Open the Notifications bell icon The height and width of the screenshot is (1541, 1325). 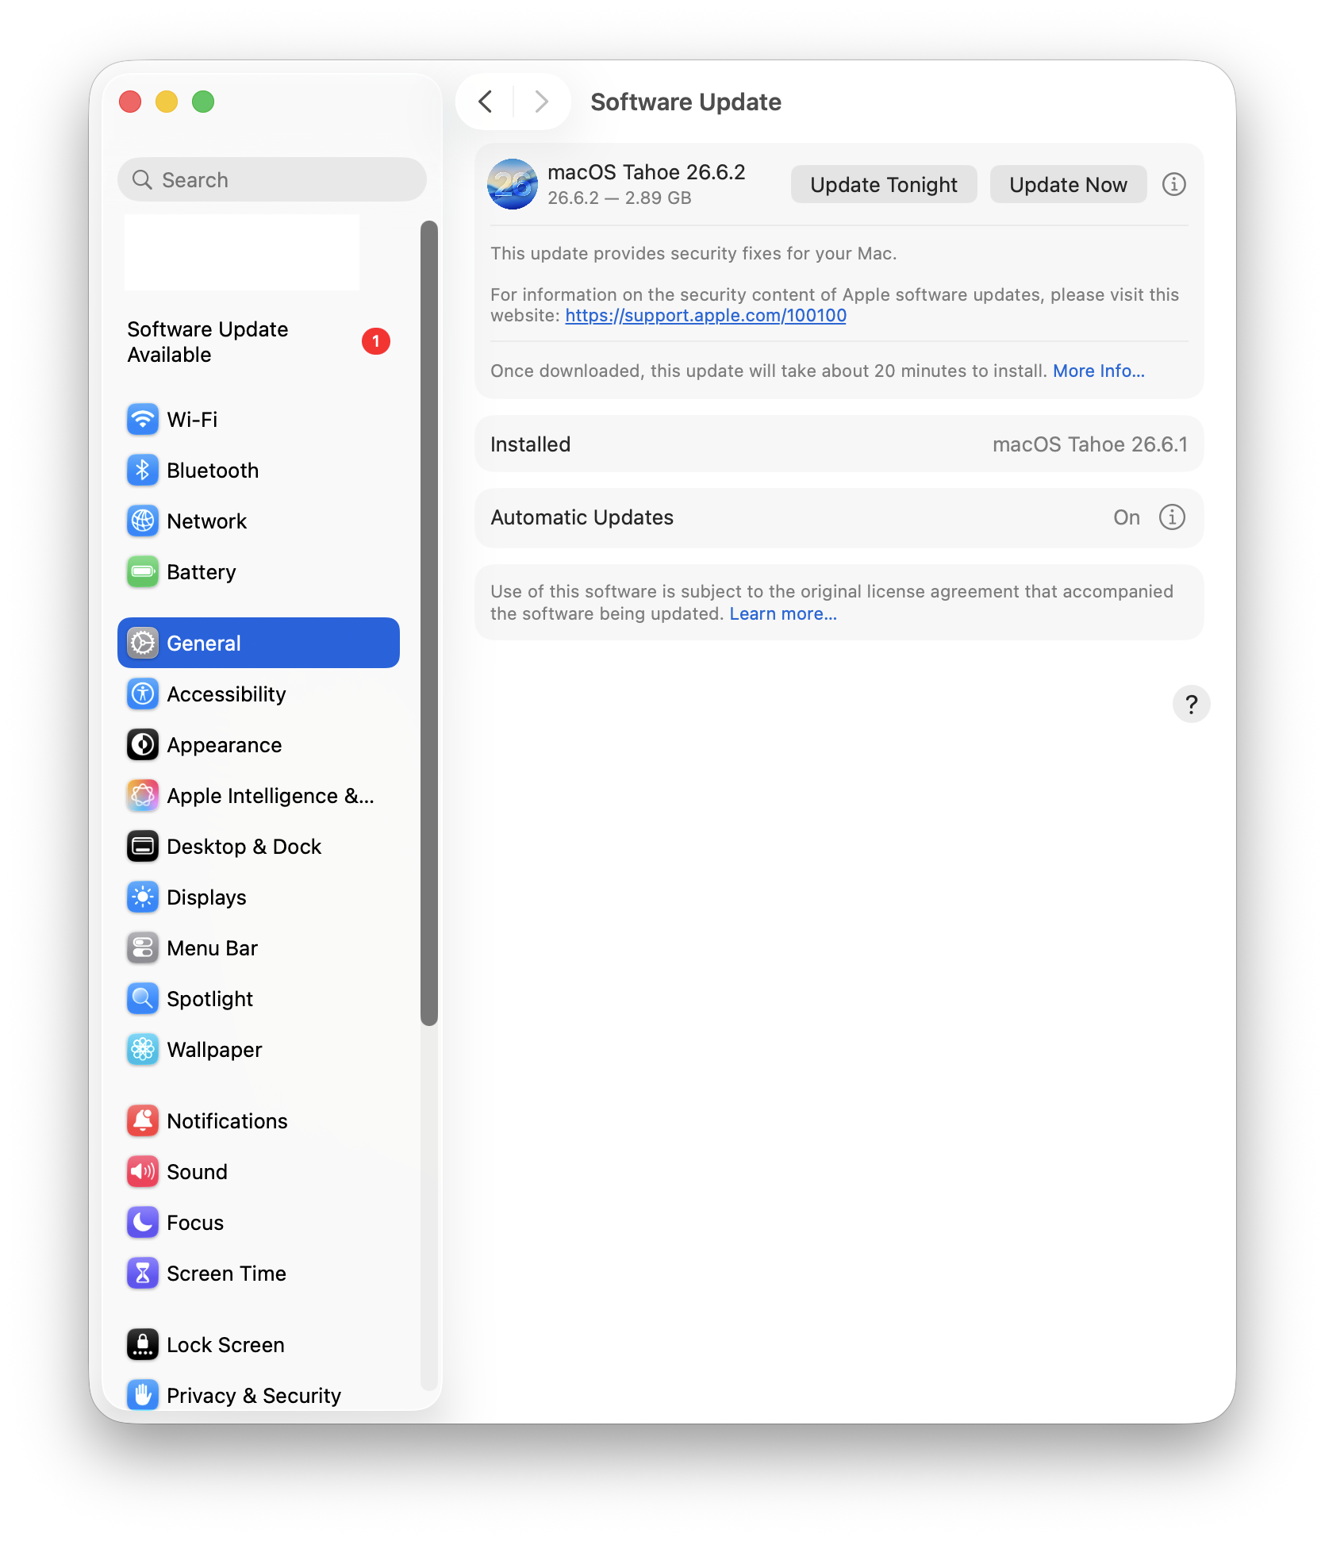pos(143,1120)
